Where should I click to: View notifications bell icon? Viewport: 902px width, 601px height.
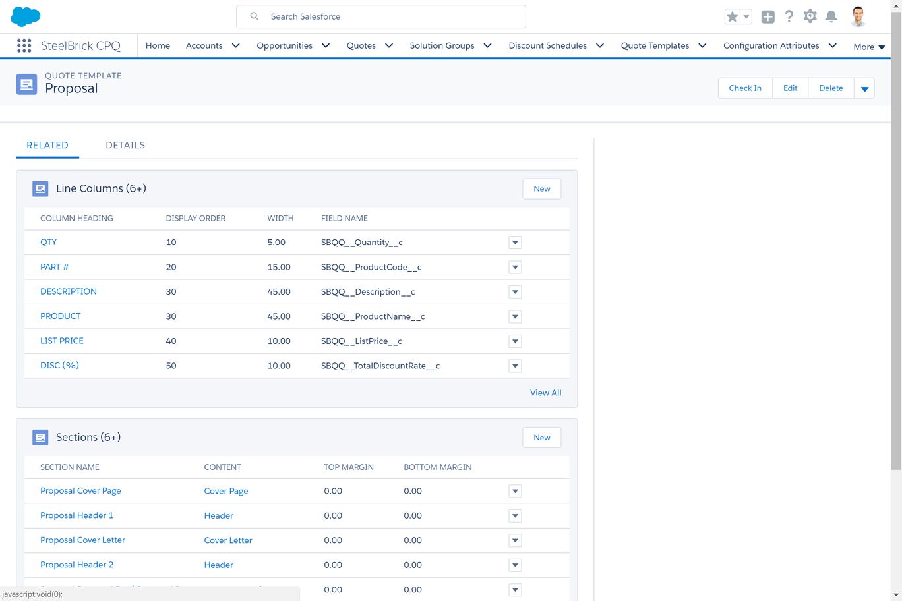point(831,16)
